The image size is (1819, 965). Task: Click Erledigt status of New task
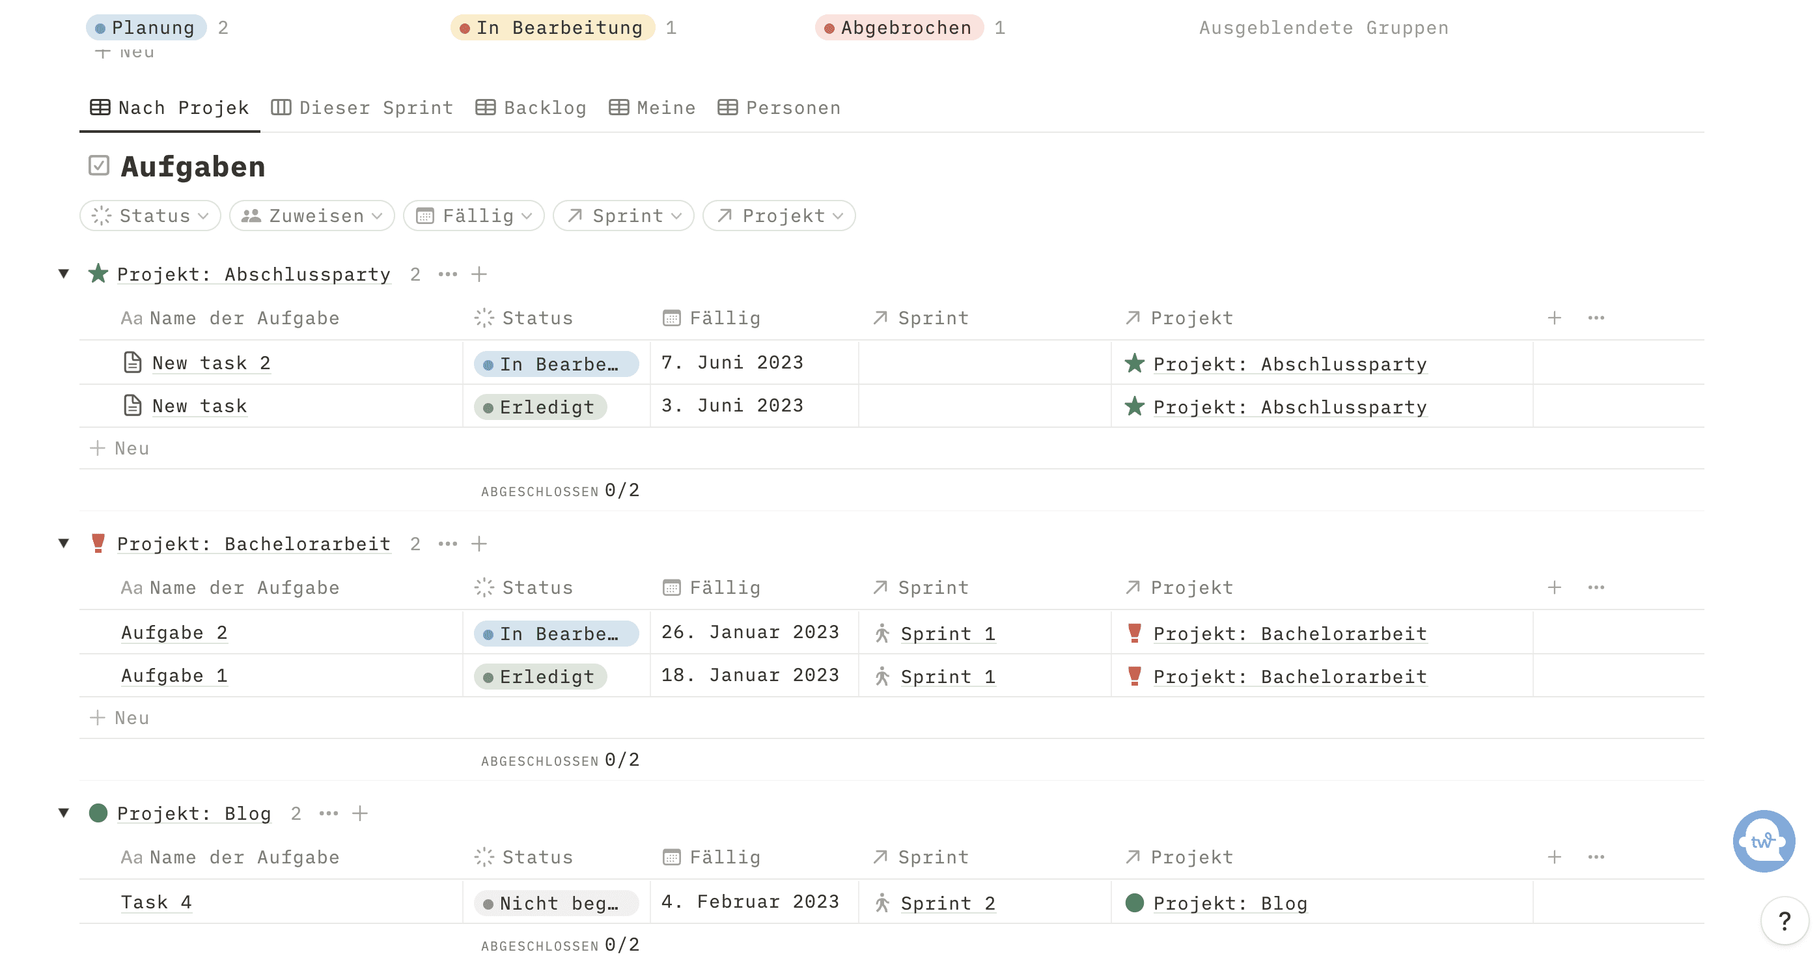coord(541,407)
